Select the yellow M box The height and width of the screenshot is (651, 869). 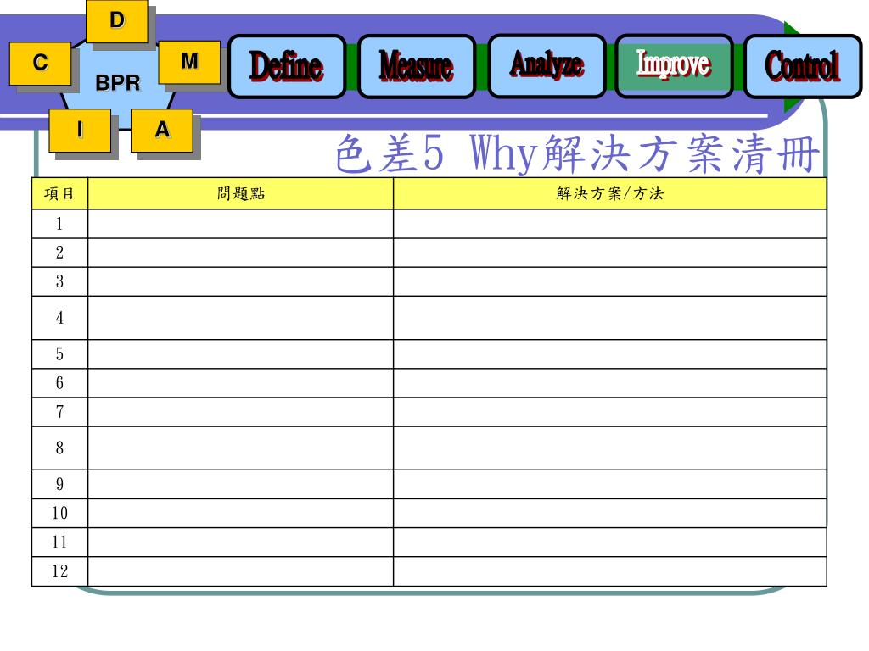pyautogui.click(x=189, y=61)
